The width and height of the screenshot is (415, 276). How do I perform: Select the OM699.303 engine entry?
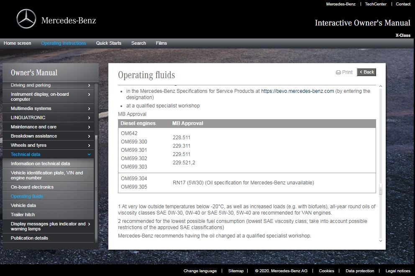click(x=134, y=167)
